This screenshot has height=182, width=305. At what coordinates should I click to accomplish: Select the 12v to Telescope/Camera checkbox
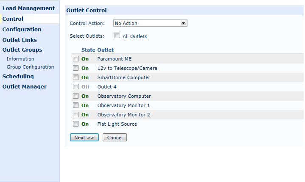[x=76, y=68]
